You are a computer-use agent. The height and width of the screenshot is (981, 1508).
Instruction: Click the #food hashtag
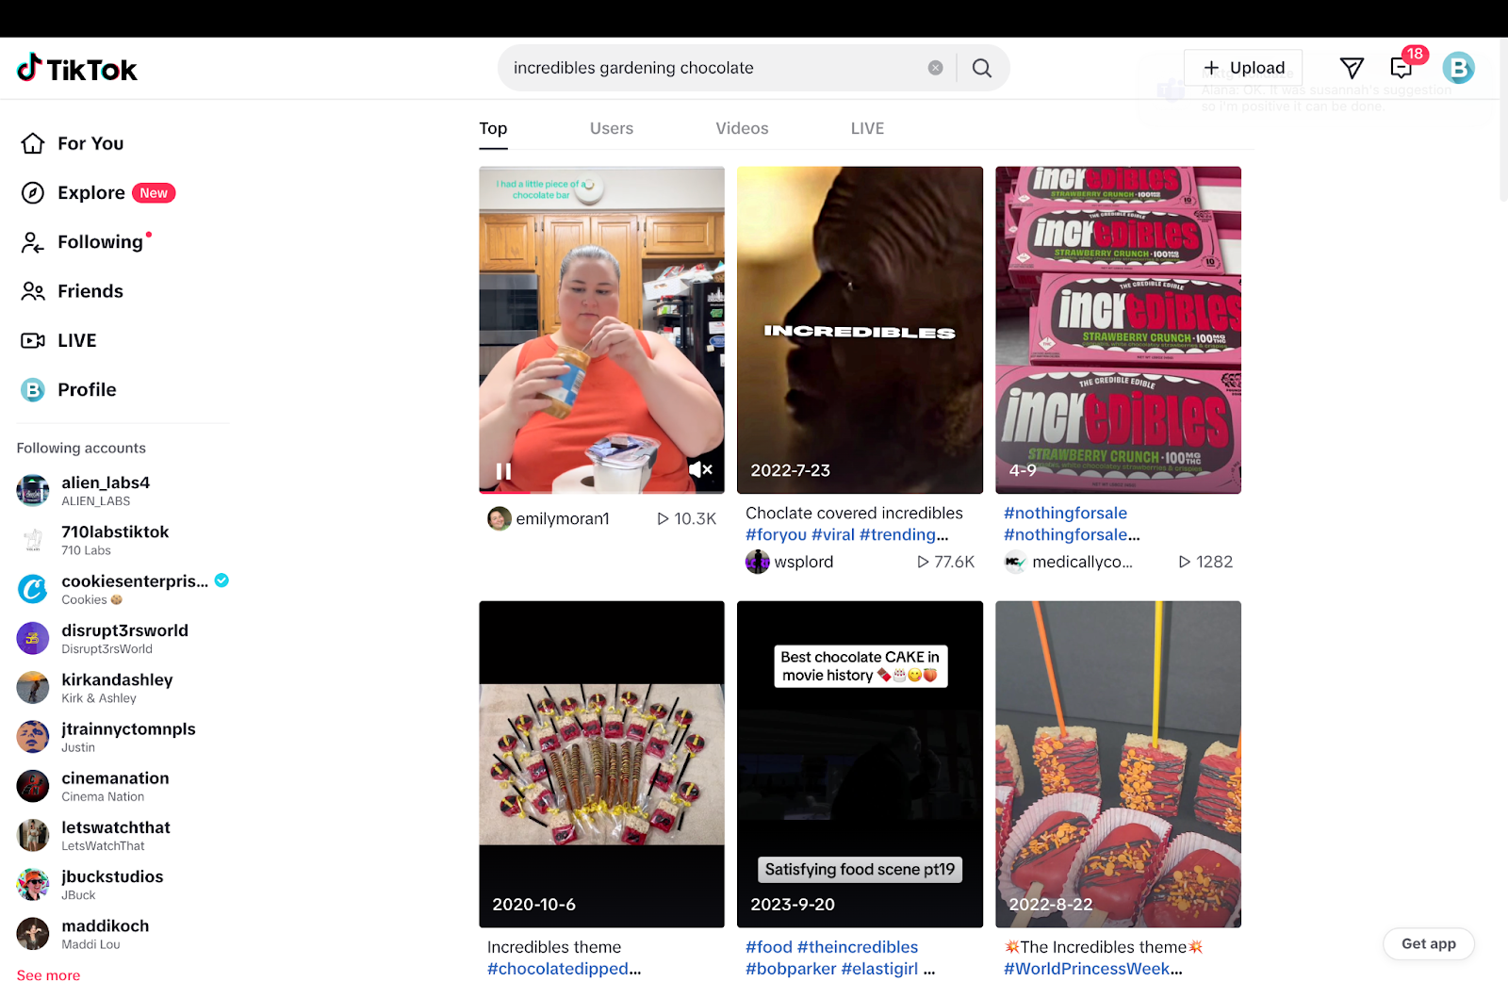click(x=769, y=947)
